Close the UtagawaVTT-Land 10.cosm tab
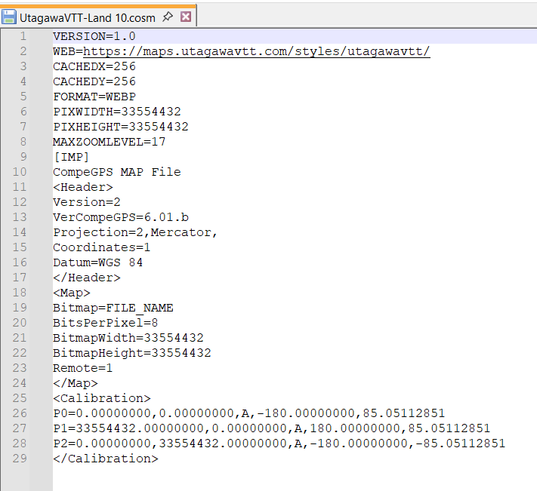Image resolution: width=537 pixels, height=491 pixels. point(186,17)
